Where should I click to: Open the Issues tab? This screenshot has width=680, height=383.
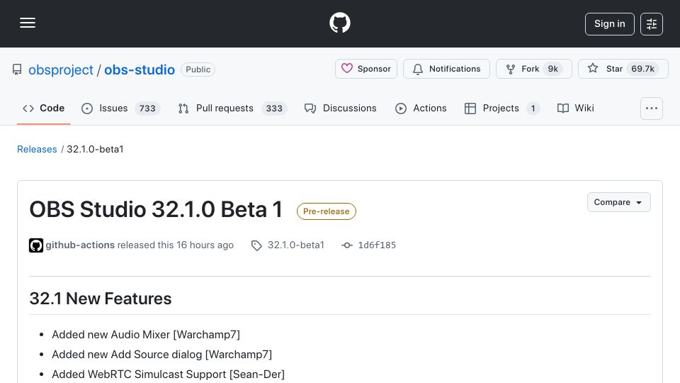click(x=120, y=108)
